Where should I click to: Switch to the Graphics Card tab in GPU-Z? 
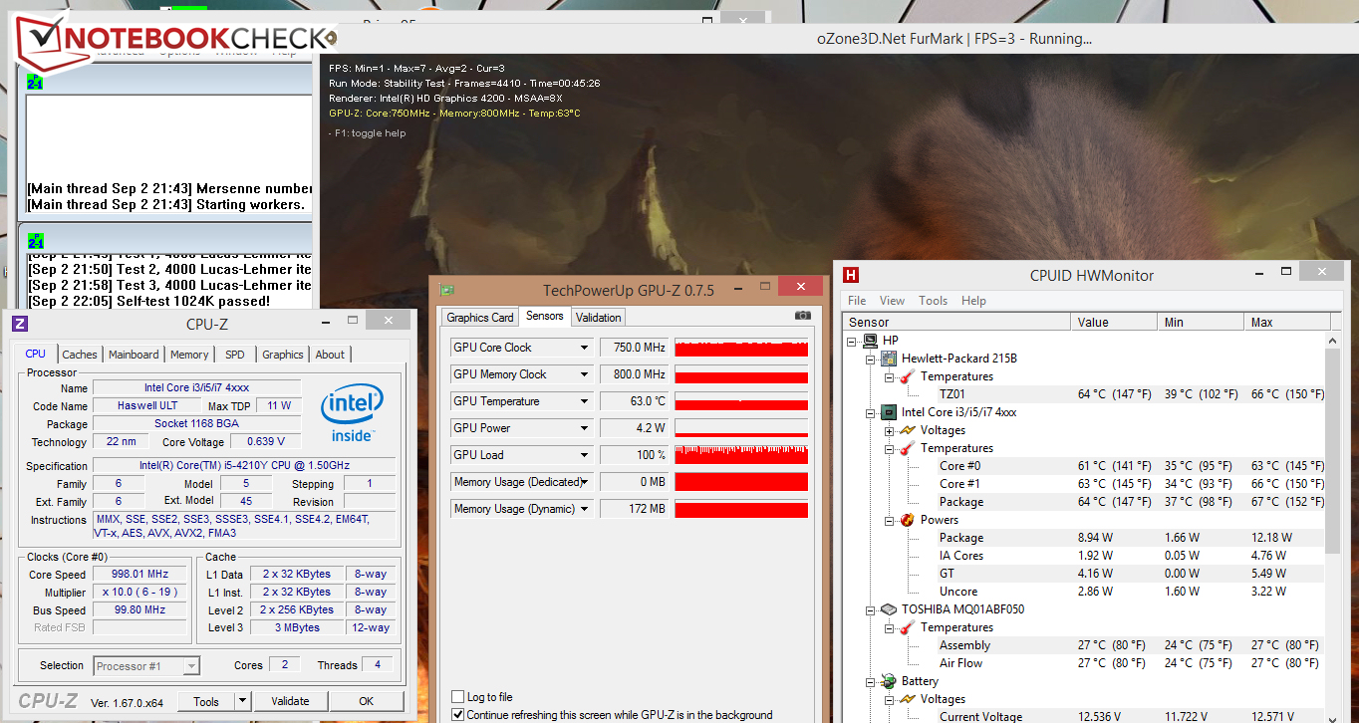(480, 318)
